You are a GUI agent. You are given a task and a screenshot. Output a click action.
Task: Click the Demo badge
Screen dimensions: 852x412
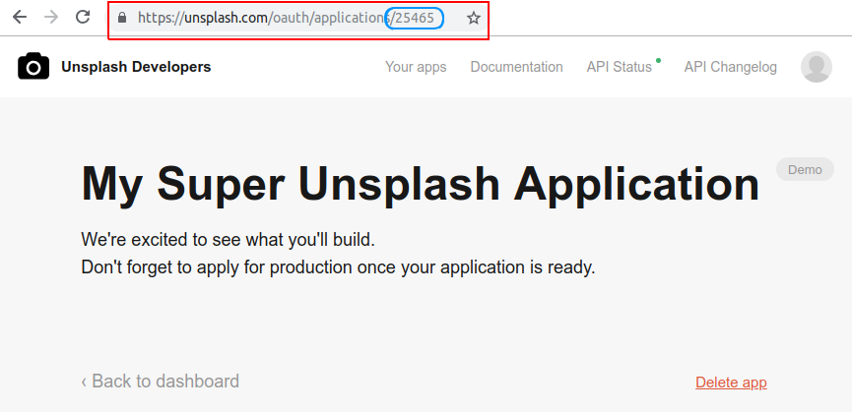(x=804, y=169)
